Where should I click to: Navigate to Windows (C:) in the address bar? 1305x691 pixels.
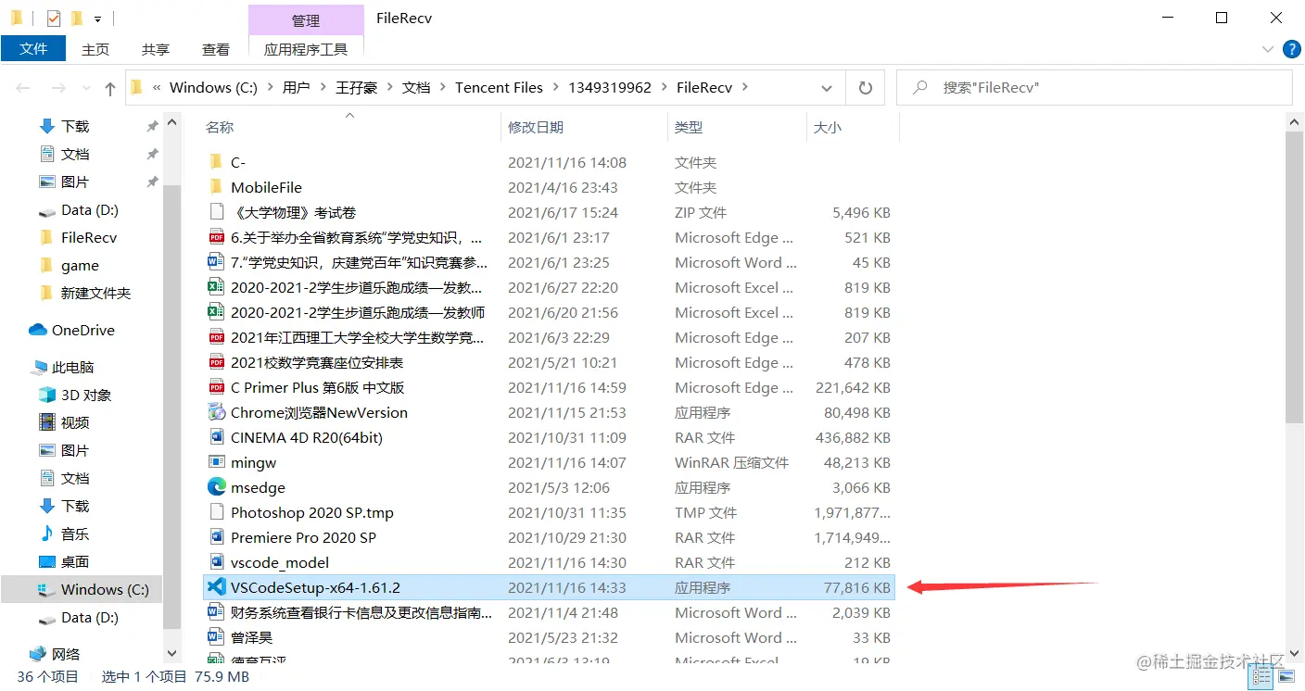[213, 88]
